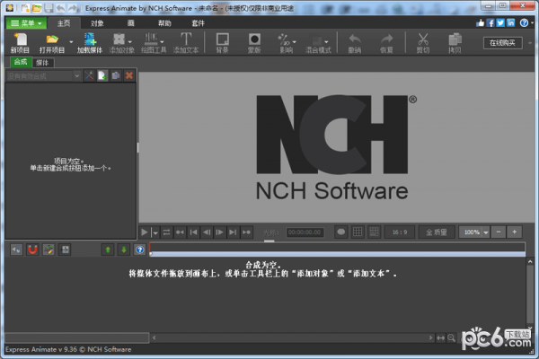Toggle the motion path pencil button
This screenshot has width=539, height=359.
pyautogui.click(x=49, y=250)
